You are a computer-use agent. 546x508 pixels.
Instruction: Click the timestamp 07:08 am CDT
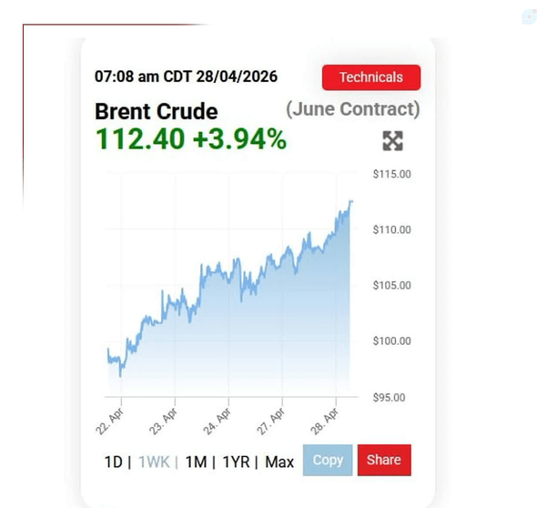143,76
